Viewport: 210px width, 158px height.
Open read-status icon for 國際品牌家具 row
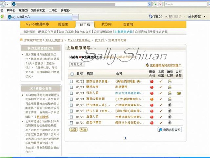coord(170,81)
